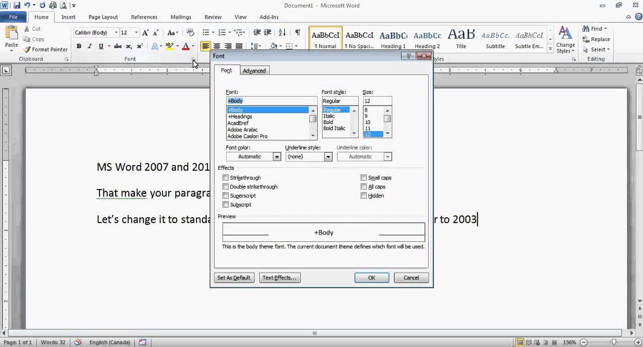
Task: Click the red Font Color button
Action: [185, 46]
